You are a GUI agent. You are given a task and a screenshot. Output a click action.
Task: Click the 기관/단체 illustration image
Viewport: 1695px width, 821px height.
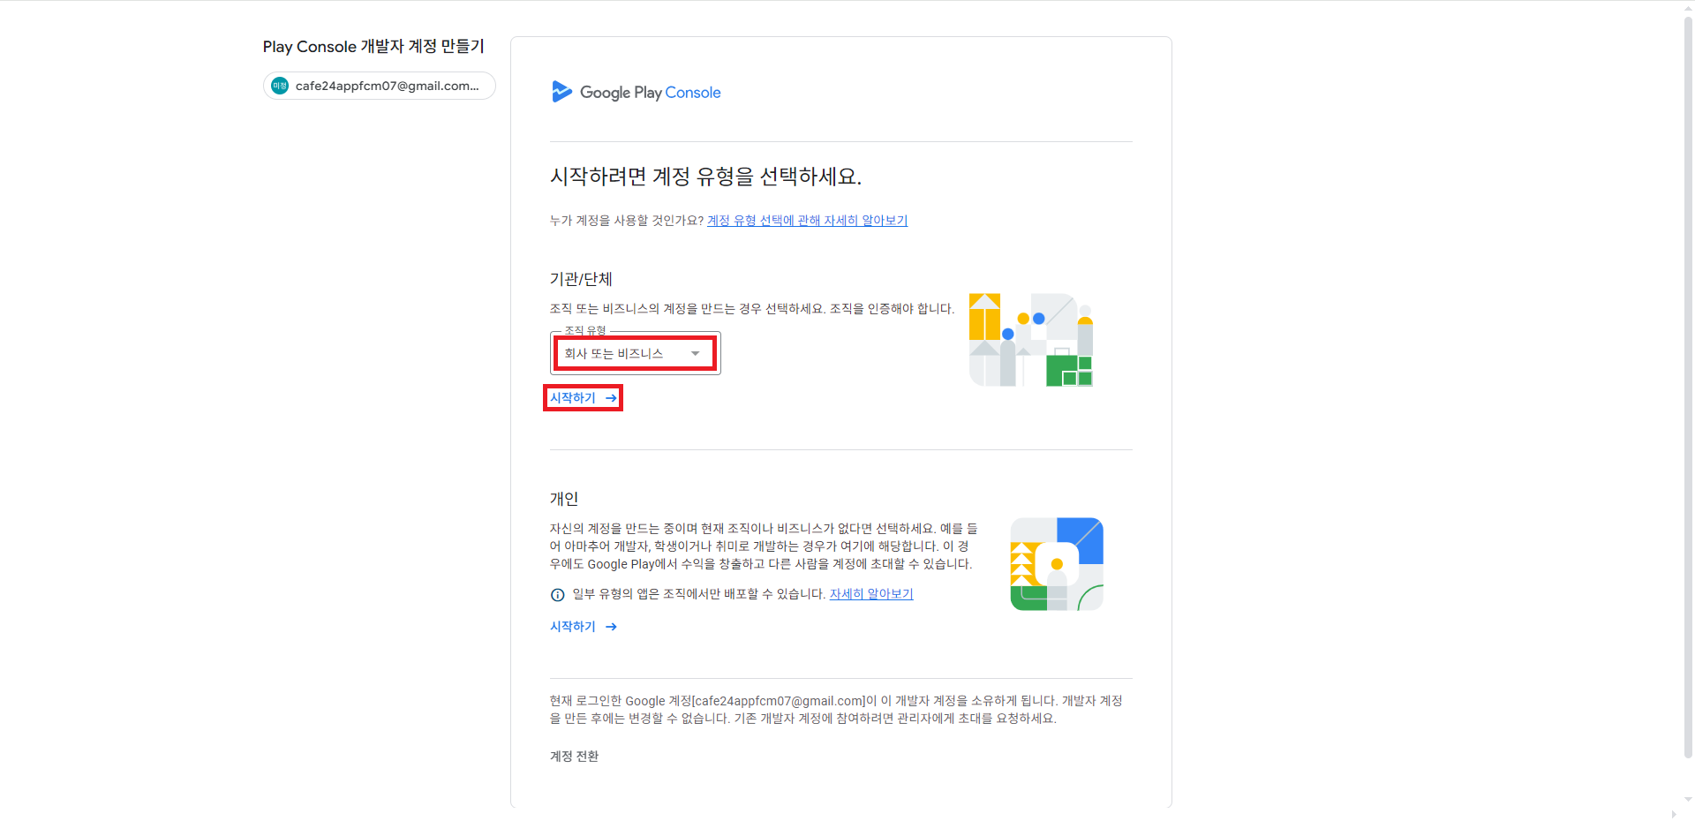1031,340
